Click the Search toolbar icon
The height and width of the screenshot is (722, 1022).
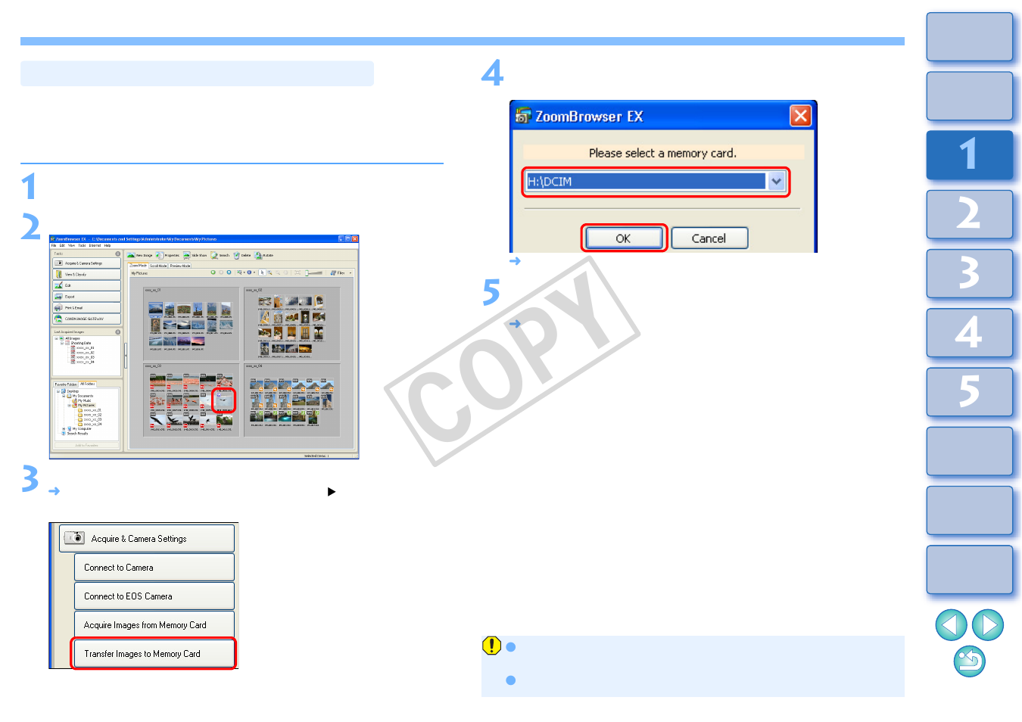(x=214, y=255)
